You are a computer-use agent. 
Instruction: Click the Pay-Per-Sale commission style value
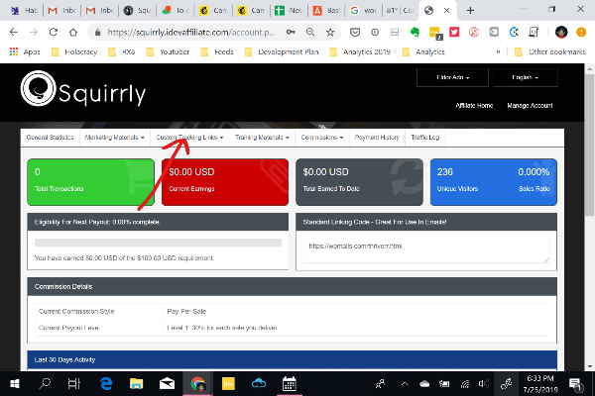click(x=186, y=312)
